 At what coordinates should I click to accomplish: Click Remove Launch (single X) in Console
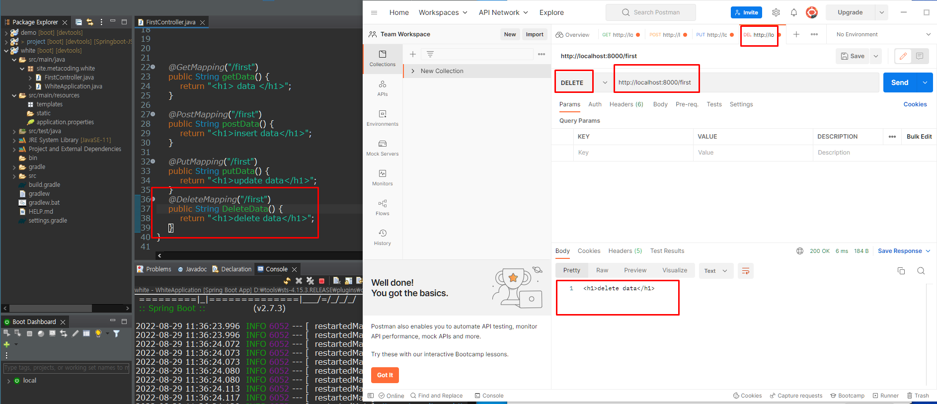point(299,281)
